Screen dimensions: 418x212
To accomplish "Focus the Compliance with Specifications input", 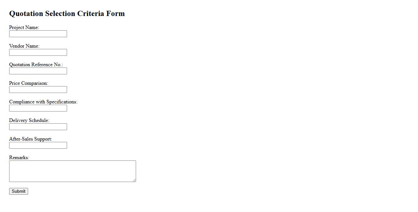I will 38,108.
